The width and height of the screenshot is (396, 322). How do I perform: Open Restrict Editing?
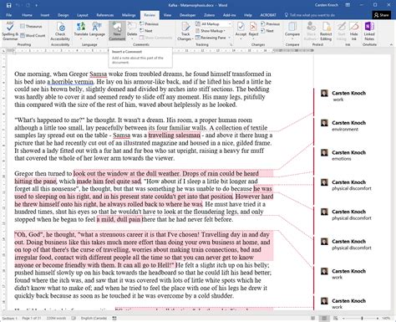point(326,31)
